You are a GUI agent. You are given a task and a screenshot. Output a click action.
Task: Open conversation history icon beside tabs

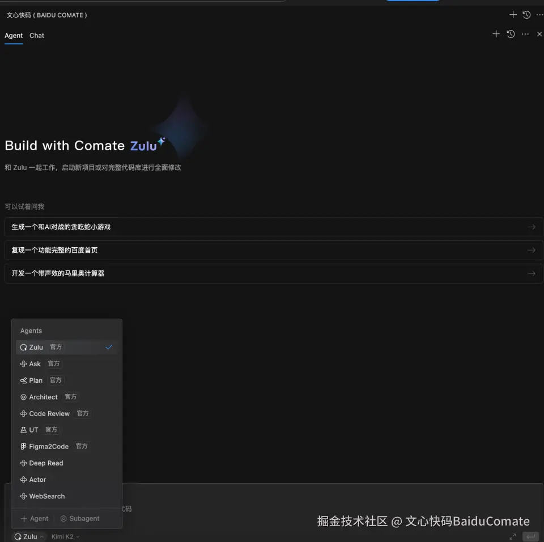tap(511, 34)
